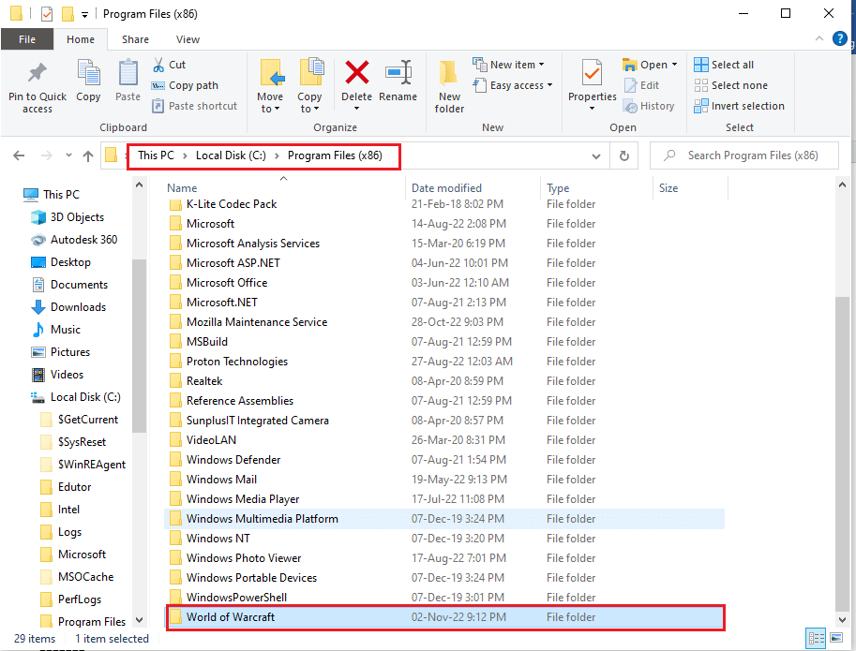Click the Up one level arrow
This screenshot has width=856, height=651.
pos(88,155)
